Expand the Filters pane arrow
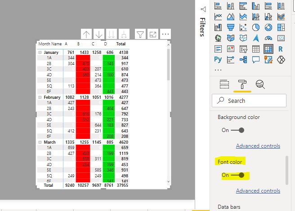The image size is (295, 211). (203, 9)
